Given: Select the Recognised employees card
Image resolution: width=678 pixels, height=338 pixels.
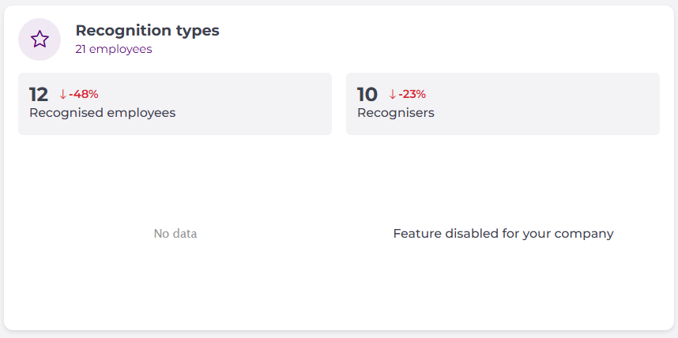Looking at the screenshot, I should (175, 103).
